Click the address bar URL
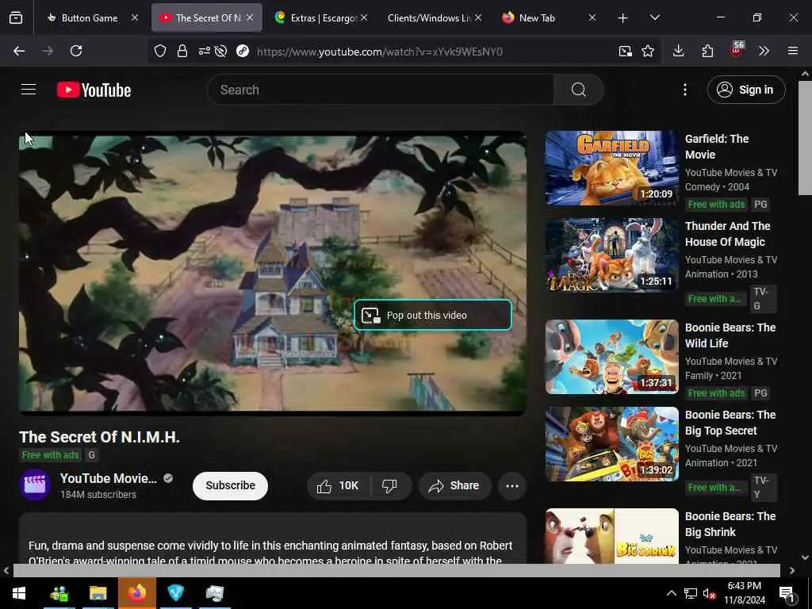The height and width of the screenshot is (609, 812). [x=380, y=52]
